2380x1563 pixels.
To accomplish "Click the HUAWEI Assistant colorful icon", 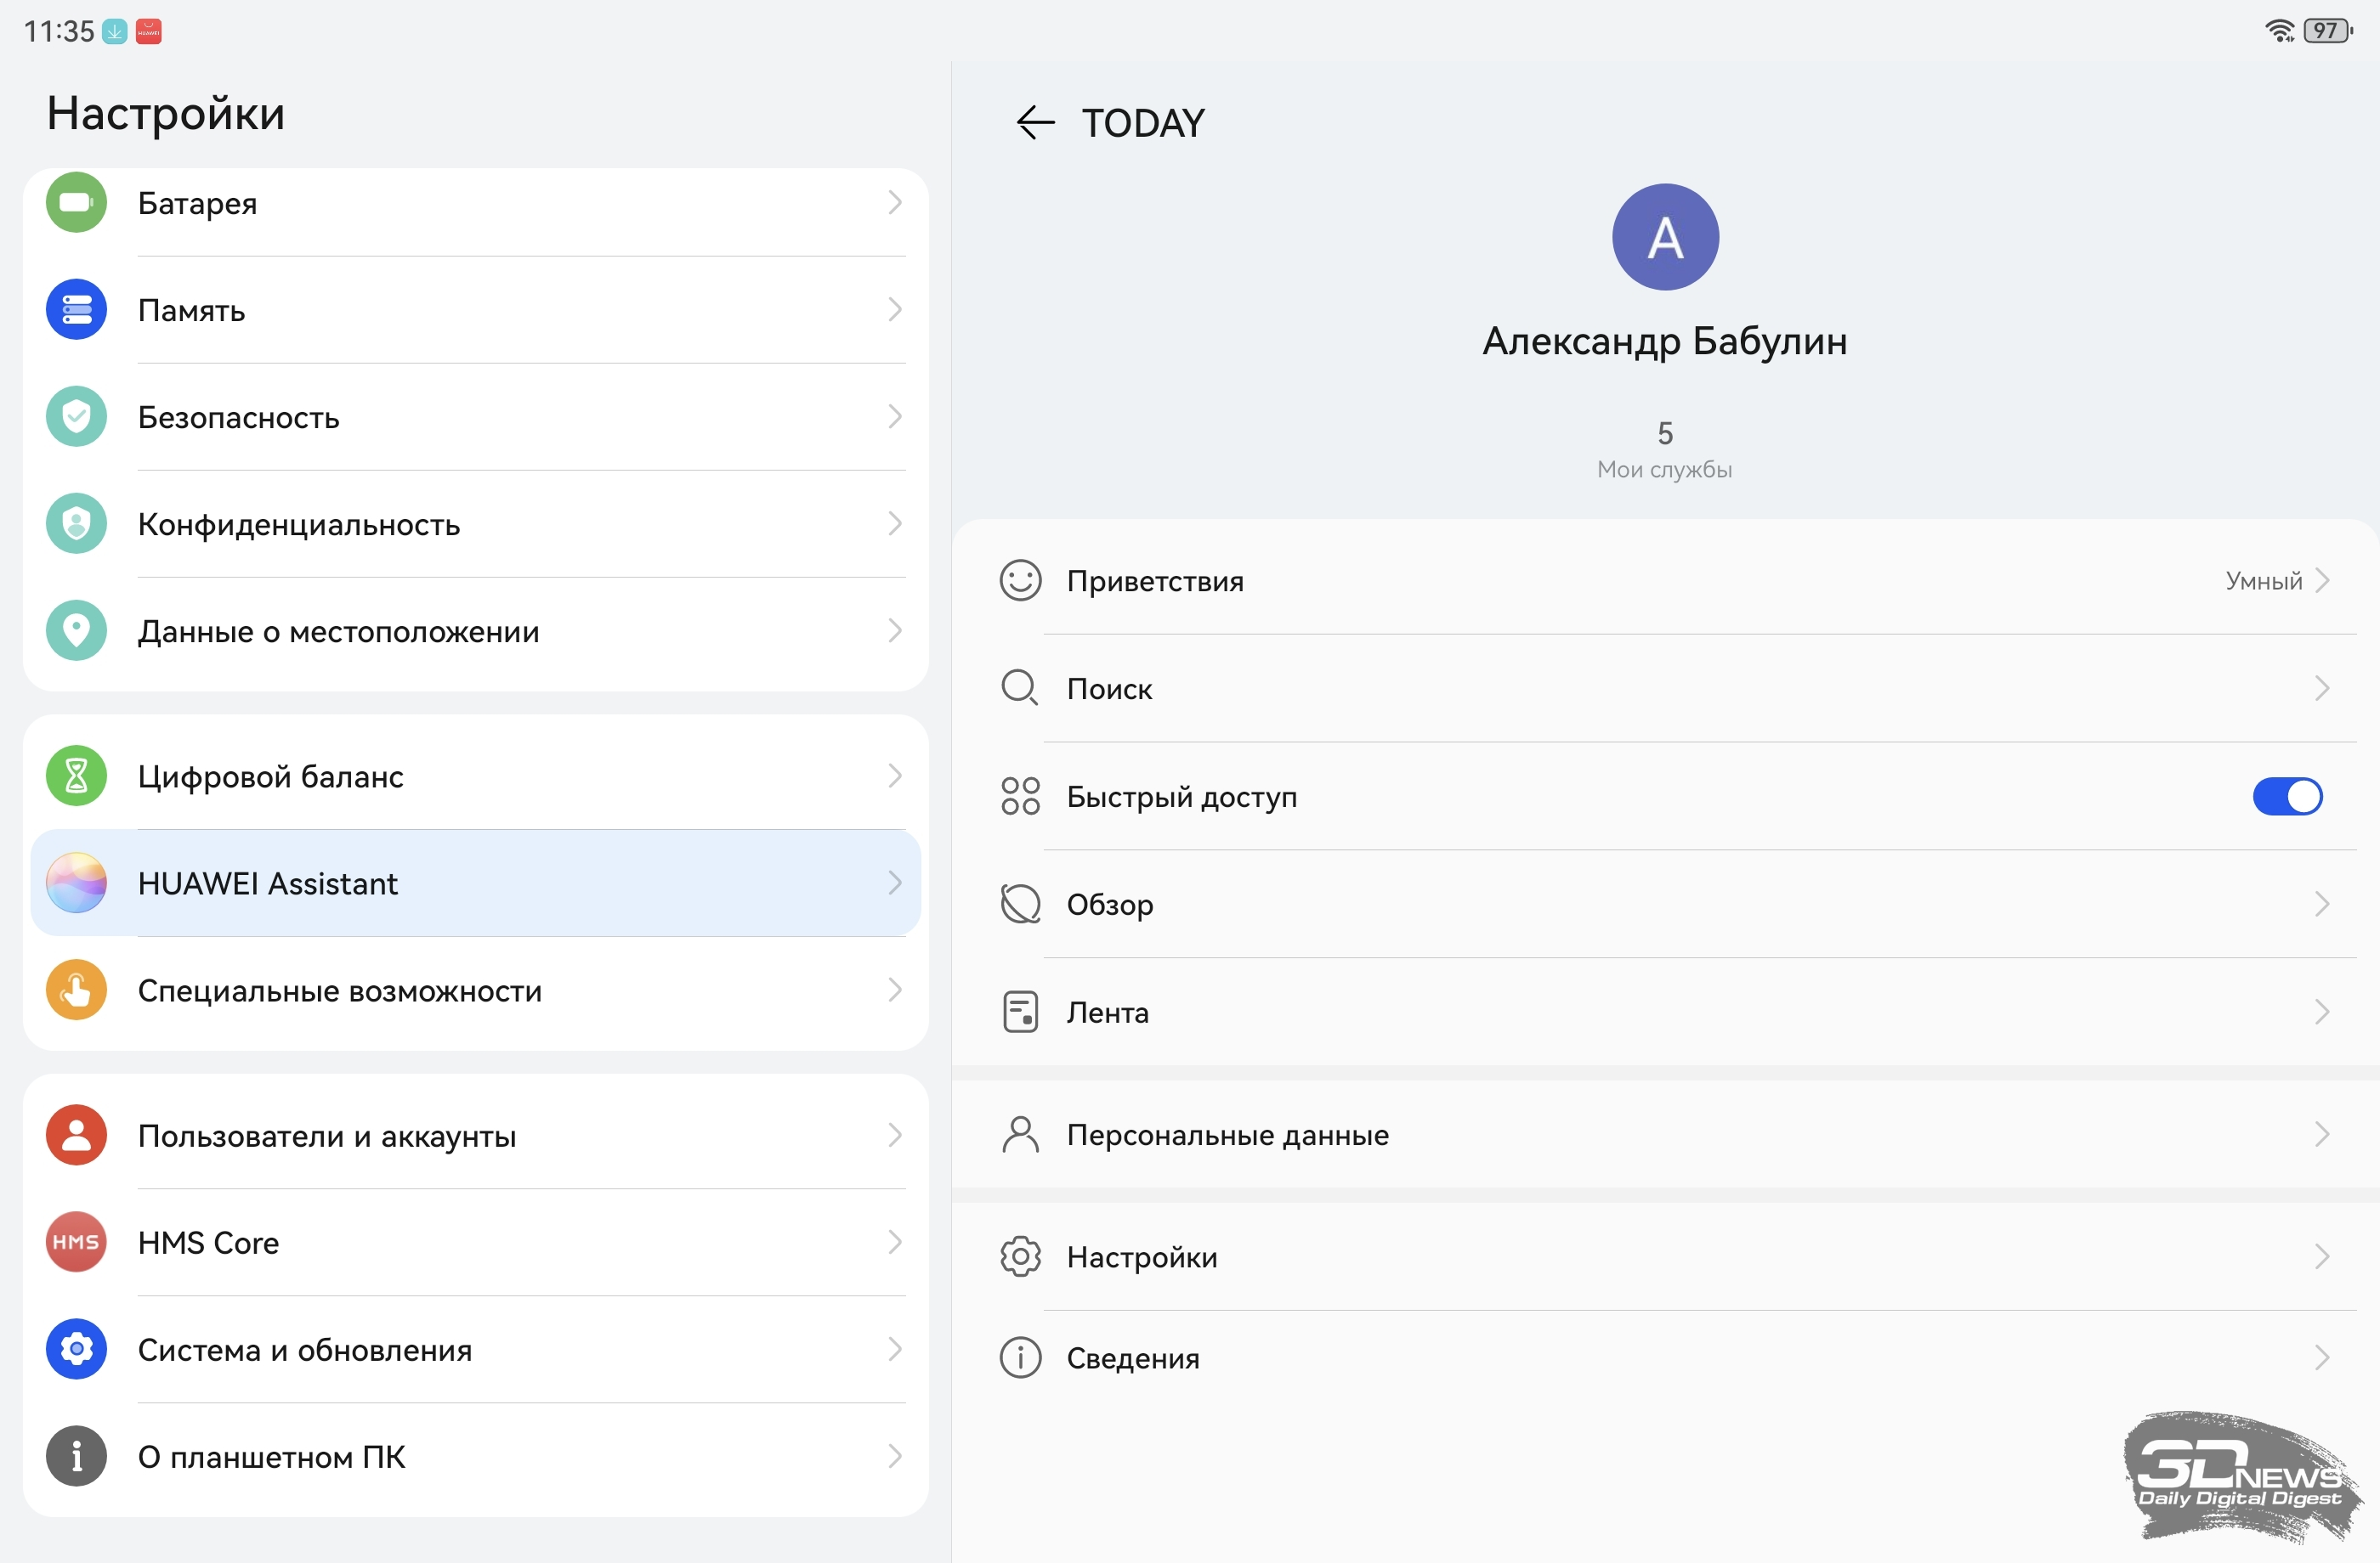I will [x=76, y=883].
